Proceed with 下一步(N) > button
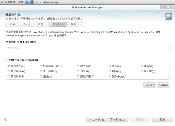175x126 pixels. pos(118,120)
